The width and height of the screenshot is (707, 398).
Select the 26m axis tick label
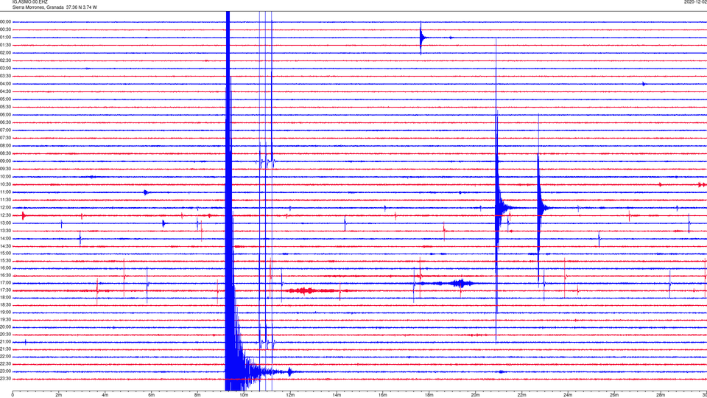point(614,395)
